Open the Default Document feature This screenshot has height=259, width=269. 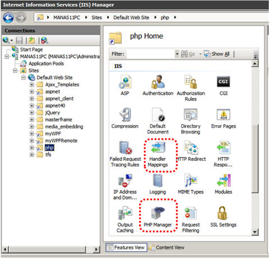pos(158,121)
